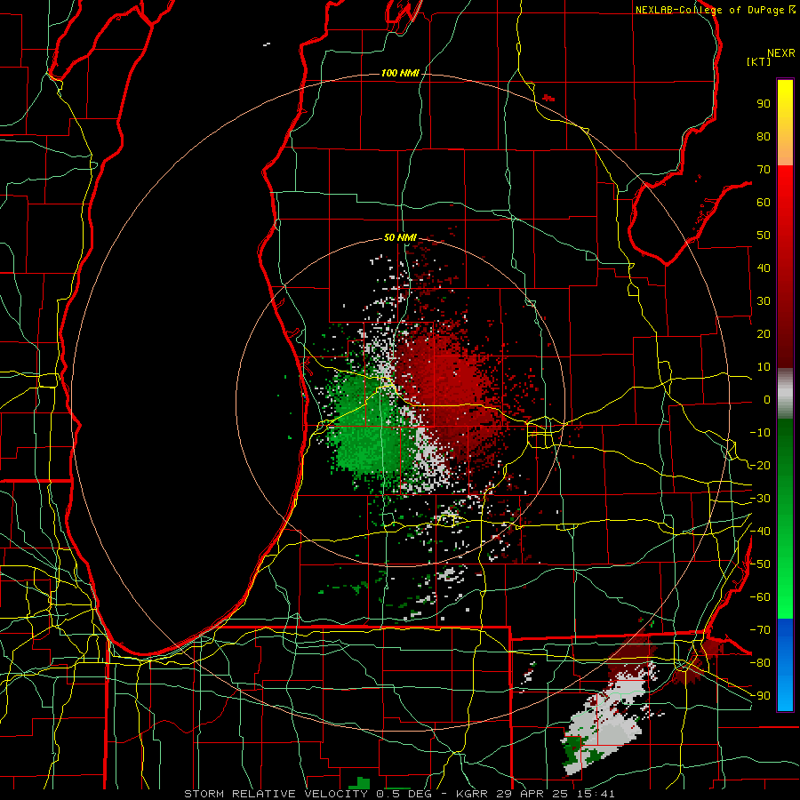This screenshot has width=800, height=800.
Task: Click the -50 value on the velocity scale
Action: 760,564
